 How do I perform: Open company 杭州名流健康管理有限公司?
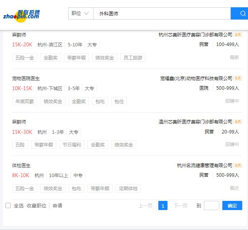point(204,166)
